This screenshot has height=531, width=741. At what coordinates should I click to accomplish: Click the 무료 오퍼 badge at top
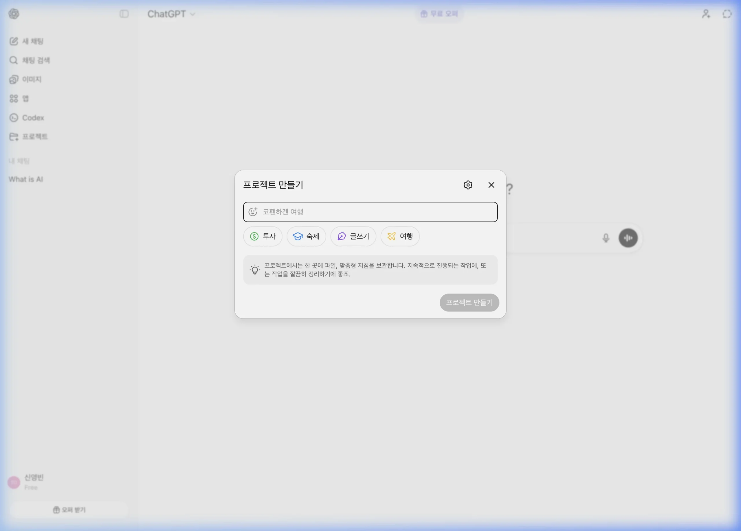(439, 13)
